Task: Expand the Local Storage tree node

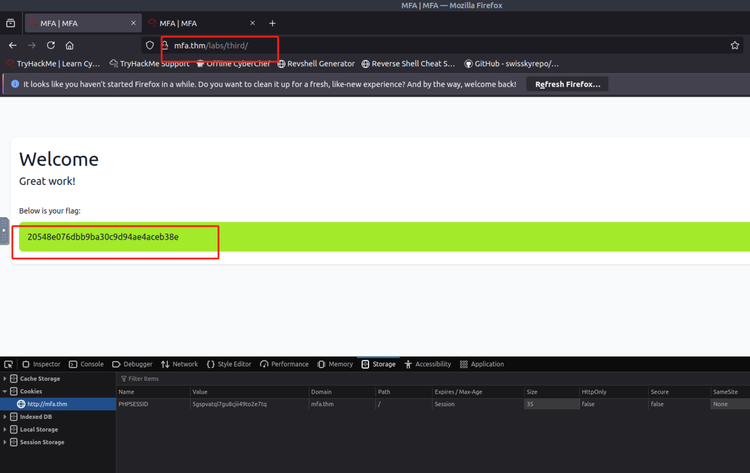Action: point(5,429)
